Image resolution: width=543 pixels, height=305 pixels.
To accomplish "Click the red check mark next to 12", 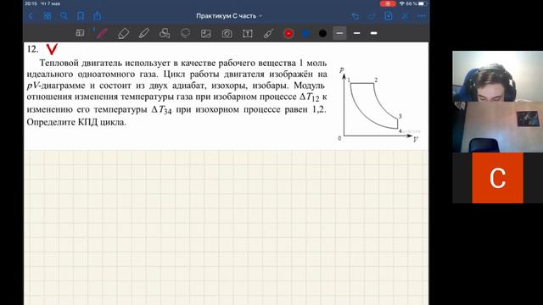I will [52, 49].
